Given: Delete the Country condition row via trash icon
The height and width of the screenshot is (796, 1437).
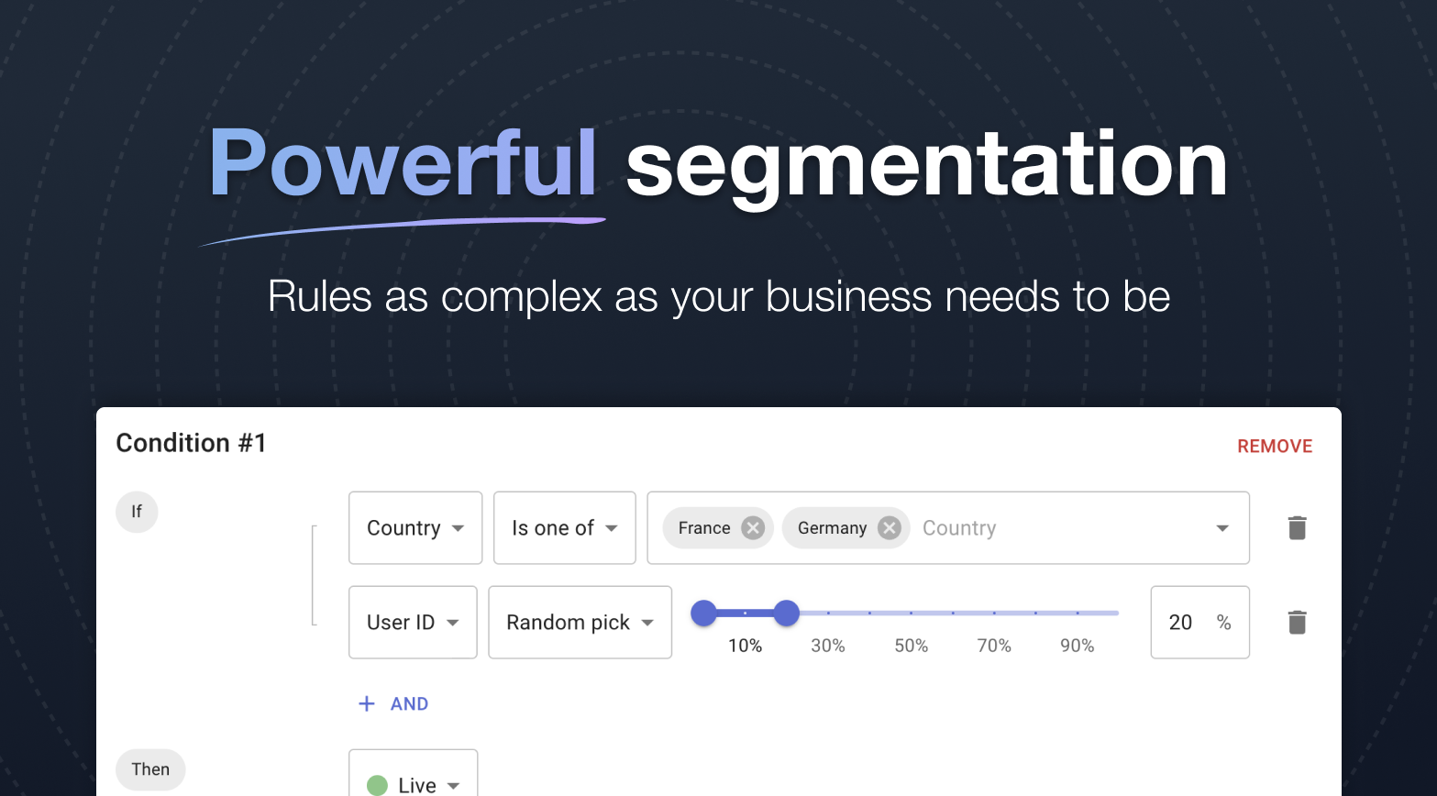Looking at the screenshot, I should tap(1297, 527).
